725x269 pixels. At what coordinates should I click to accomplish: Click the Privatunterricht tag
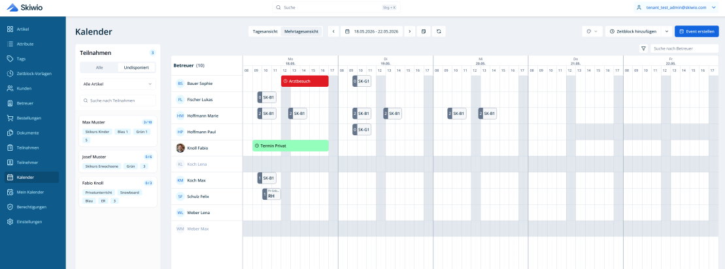pyautogui.click(x=98, y=192)
